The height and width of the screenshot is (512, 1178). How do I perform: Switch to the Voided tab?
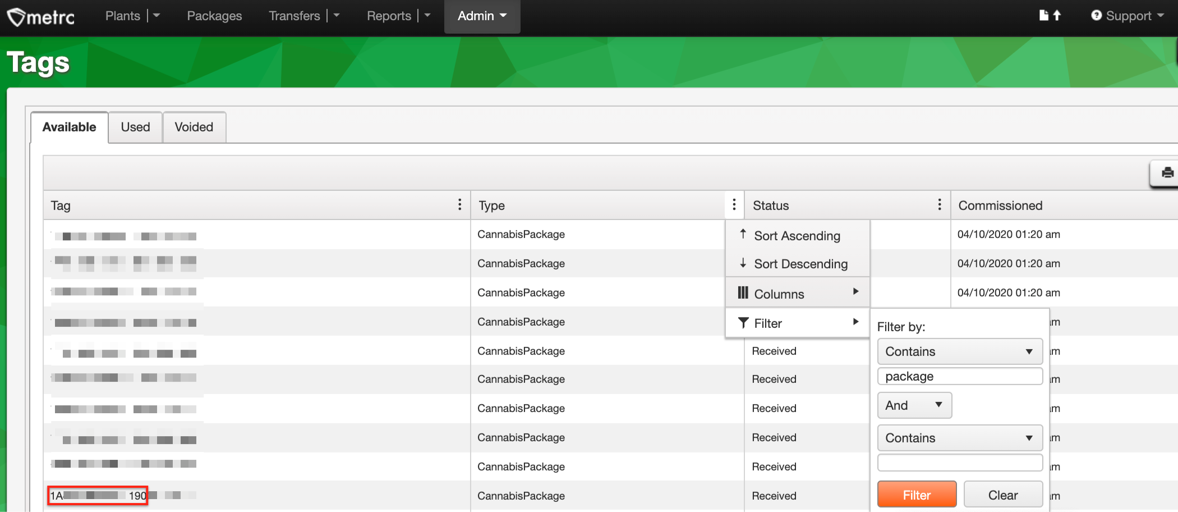coord(194,127)
